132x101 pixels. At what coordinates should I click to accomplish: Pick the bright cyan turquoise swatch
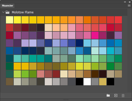tap(111, 51)
